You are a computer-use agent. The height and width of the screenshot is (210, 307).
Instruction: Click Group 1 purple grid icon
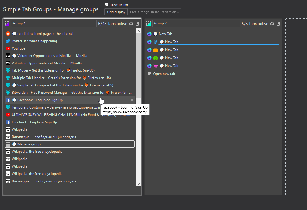point(7,23)
